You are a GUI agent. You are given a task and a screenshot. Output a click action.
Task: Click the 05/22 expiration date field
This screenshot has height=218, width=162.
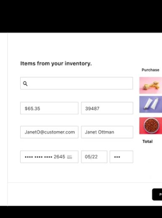pyautogui.click(x=94, y=157)
